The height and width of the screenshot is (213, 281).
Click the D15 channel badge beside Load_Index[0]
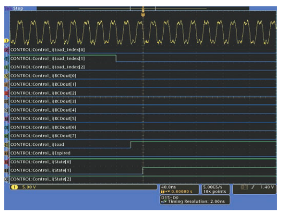tap(6, 50)
